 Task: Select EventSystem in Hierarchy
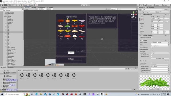coord(10,14)
